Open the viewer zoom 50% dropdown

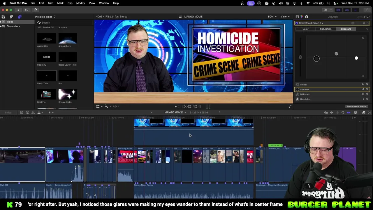[272, 17]
